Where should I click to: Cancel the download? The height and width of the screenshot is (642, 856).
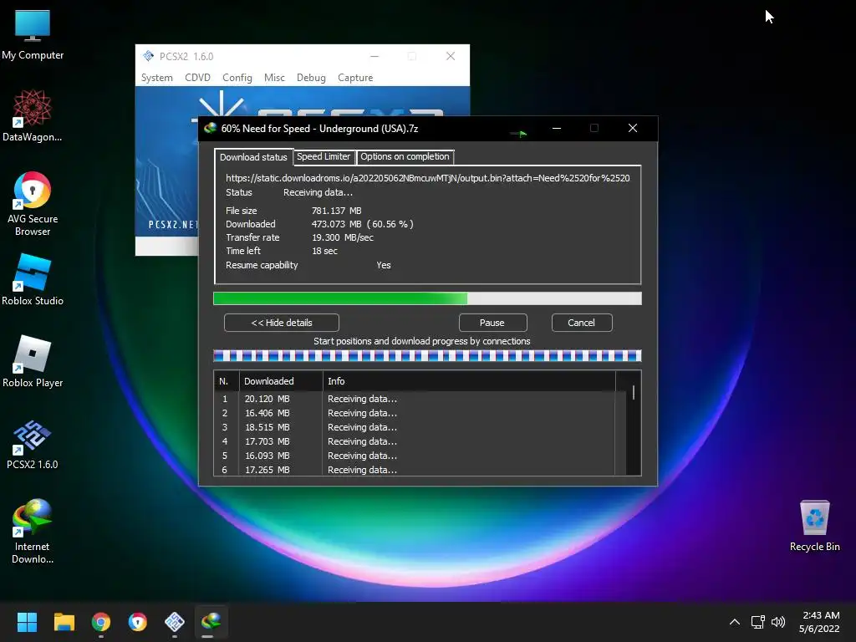click(582, 323)
